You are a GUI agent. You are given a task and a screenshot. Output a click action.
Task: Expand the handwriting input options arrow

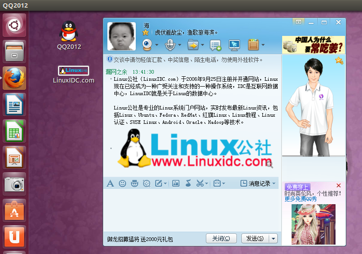(x=165, y=184)
